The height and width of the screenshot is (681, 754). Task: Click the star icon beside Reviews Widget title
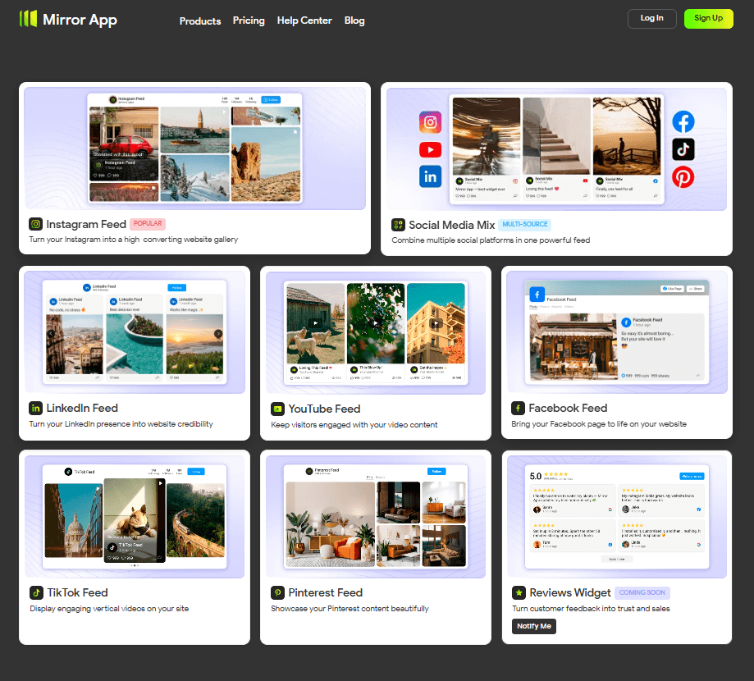[x=519, y=592]
